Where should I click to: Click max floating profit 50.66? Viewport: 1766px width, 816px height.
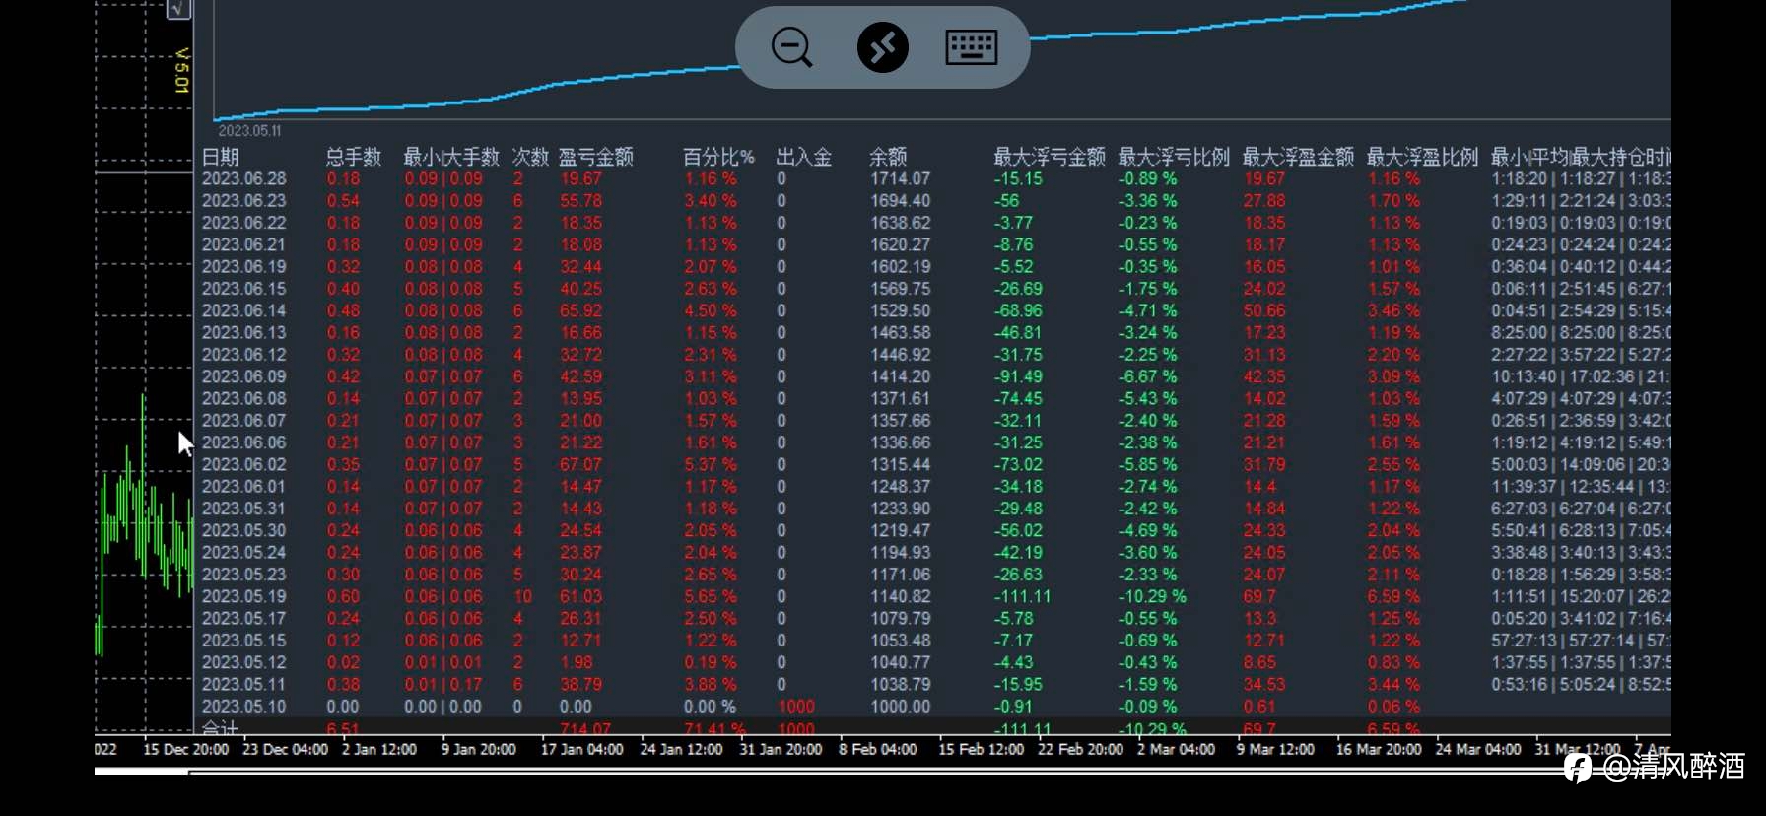tap(1264, 310)
